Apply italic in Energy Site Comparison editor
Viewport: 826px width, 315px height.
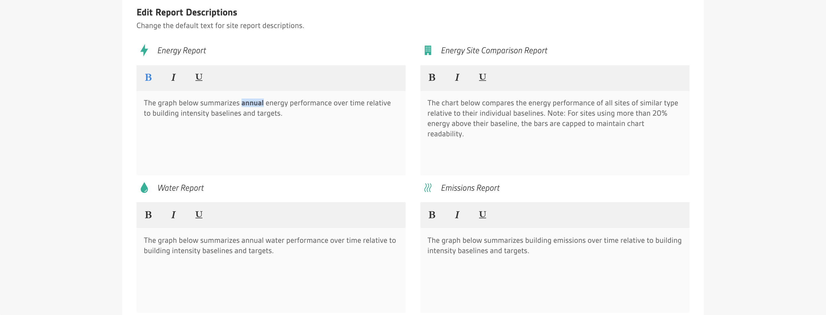(457, 78)
